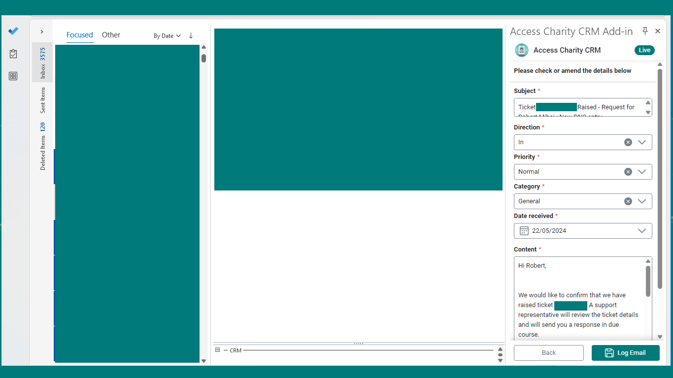Open the More Apps grid icon

13,76
